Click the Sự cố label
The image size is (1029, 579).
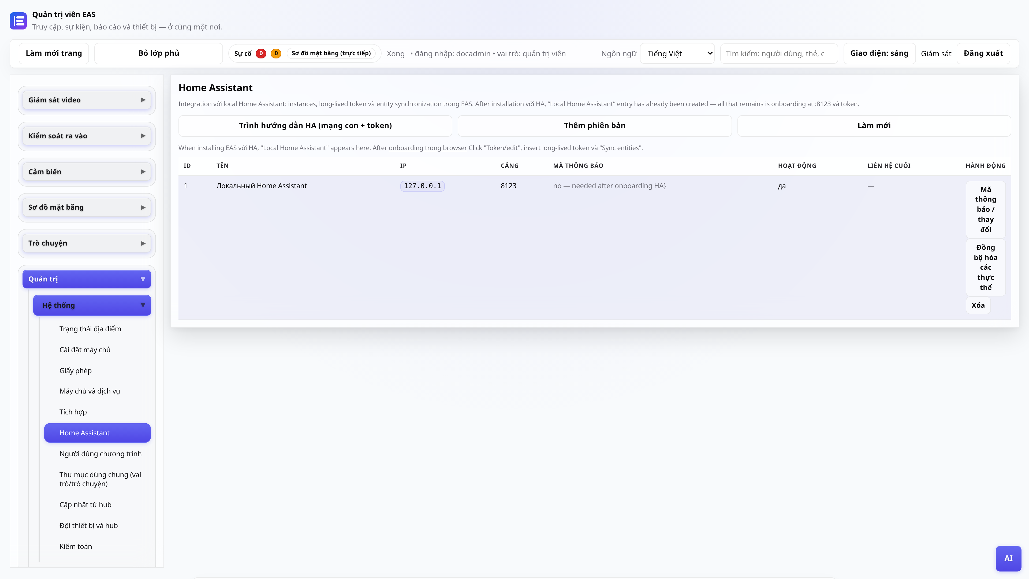pos(243,54)
